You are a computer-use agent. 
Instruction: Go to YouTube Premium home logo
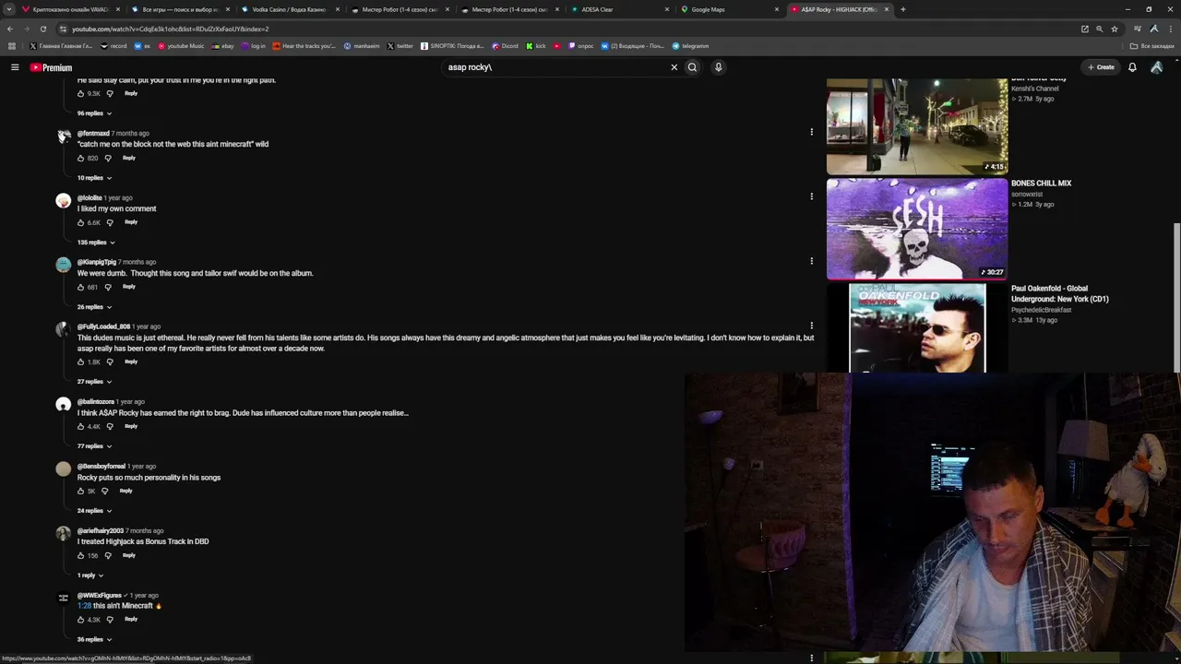(51, 67)
